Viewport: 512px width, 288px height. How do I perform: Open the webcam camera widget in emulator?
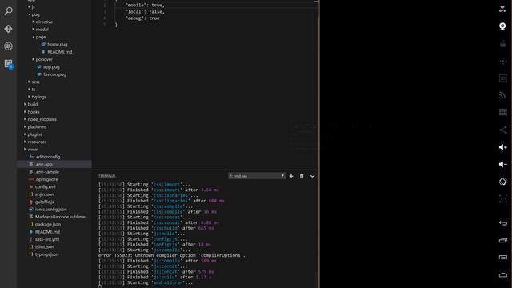pos(502,26)
